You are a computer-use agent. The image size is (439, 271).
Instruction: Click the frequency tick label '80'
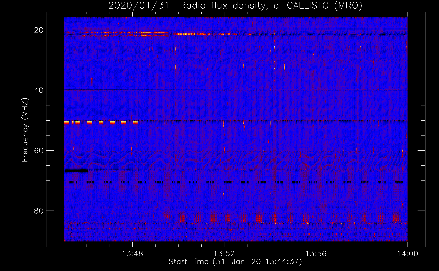pyautogui.click(x=39, y=211)
